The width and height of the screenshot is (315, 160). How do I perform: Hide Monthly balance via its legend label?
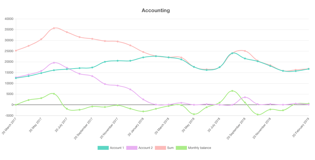pos(199,148)
